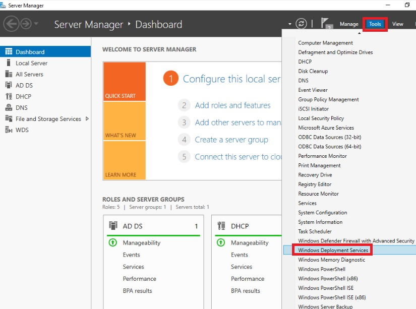This screenshot has height=309, width=416.
Task: Click the Add roles and features link
Action: click(x=233, y=105)
